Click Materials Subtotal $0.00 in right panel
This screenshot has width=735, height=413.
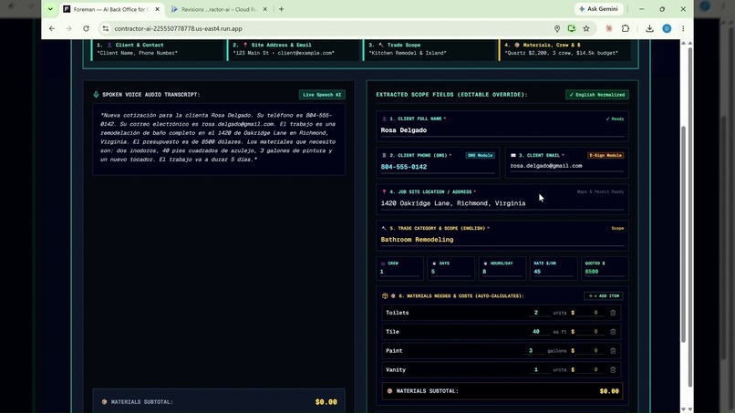(502, 391)
